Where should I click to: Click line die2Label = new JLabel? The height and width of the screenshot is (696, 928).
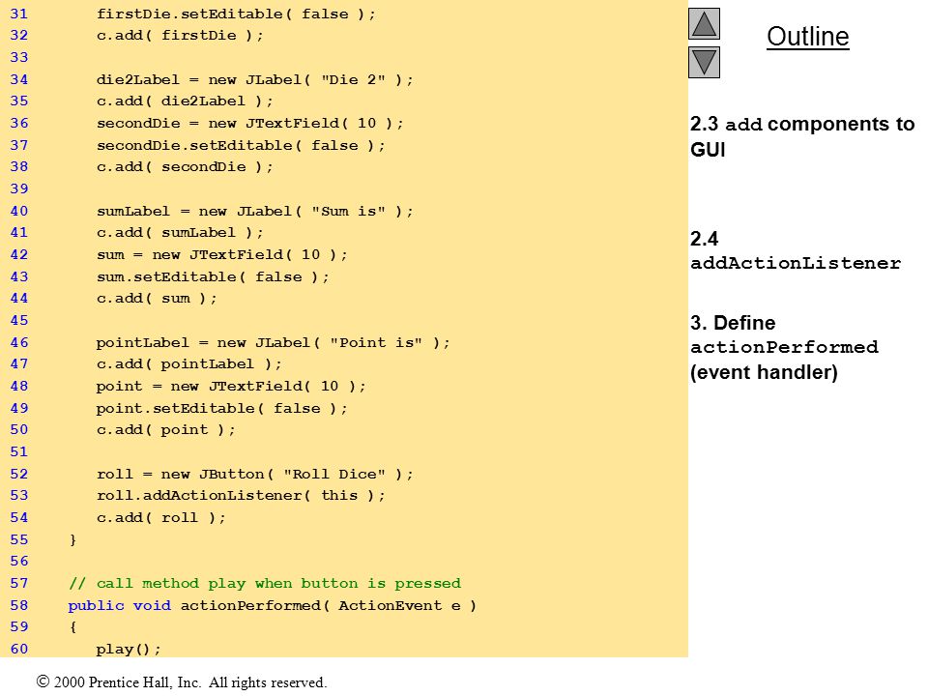click(x=255, y=79)
